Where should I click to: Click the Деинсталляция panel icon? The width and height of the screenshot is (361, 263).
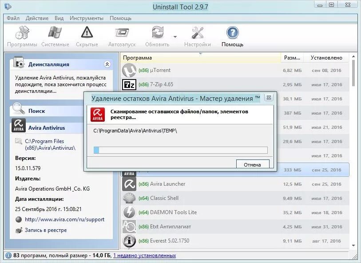pos(19,63)
